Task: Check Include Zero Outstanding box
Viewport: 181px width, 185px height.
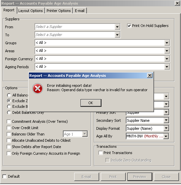Action: click(107, 160)
